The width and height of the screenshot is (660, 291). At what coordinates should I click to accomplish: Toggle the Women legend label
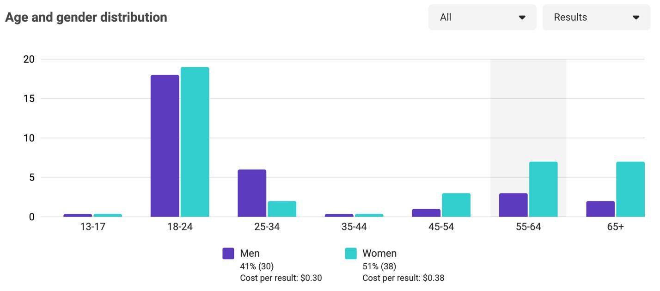click(x=379, y=254)
